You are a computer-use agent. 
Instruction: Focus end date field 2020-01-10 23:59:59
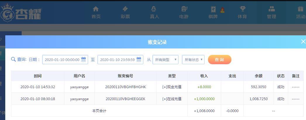pyautogui.click(x=120, y=60)
